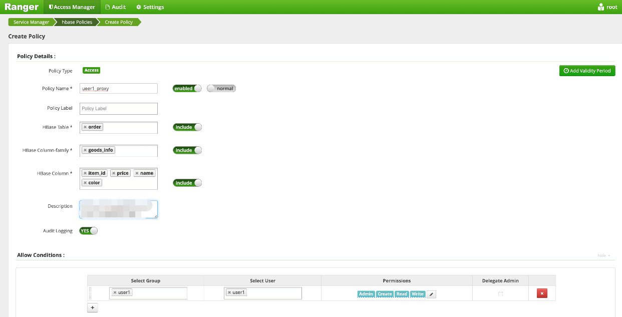Click the Write permission tag
Screen dimensions: 622x317
click(x=418, y=294)
